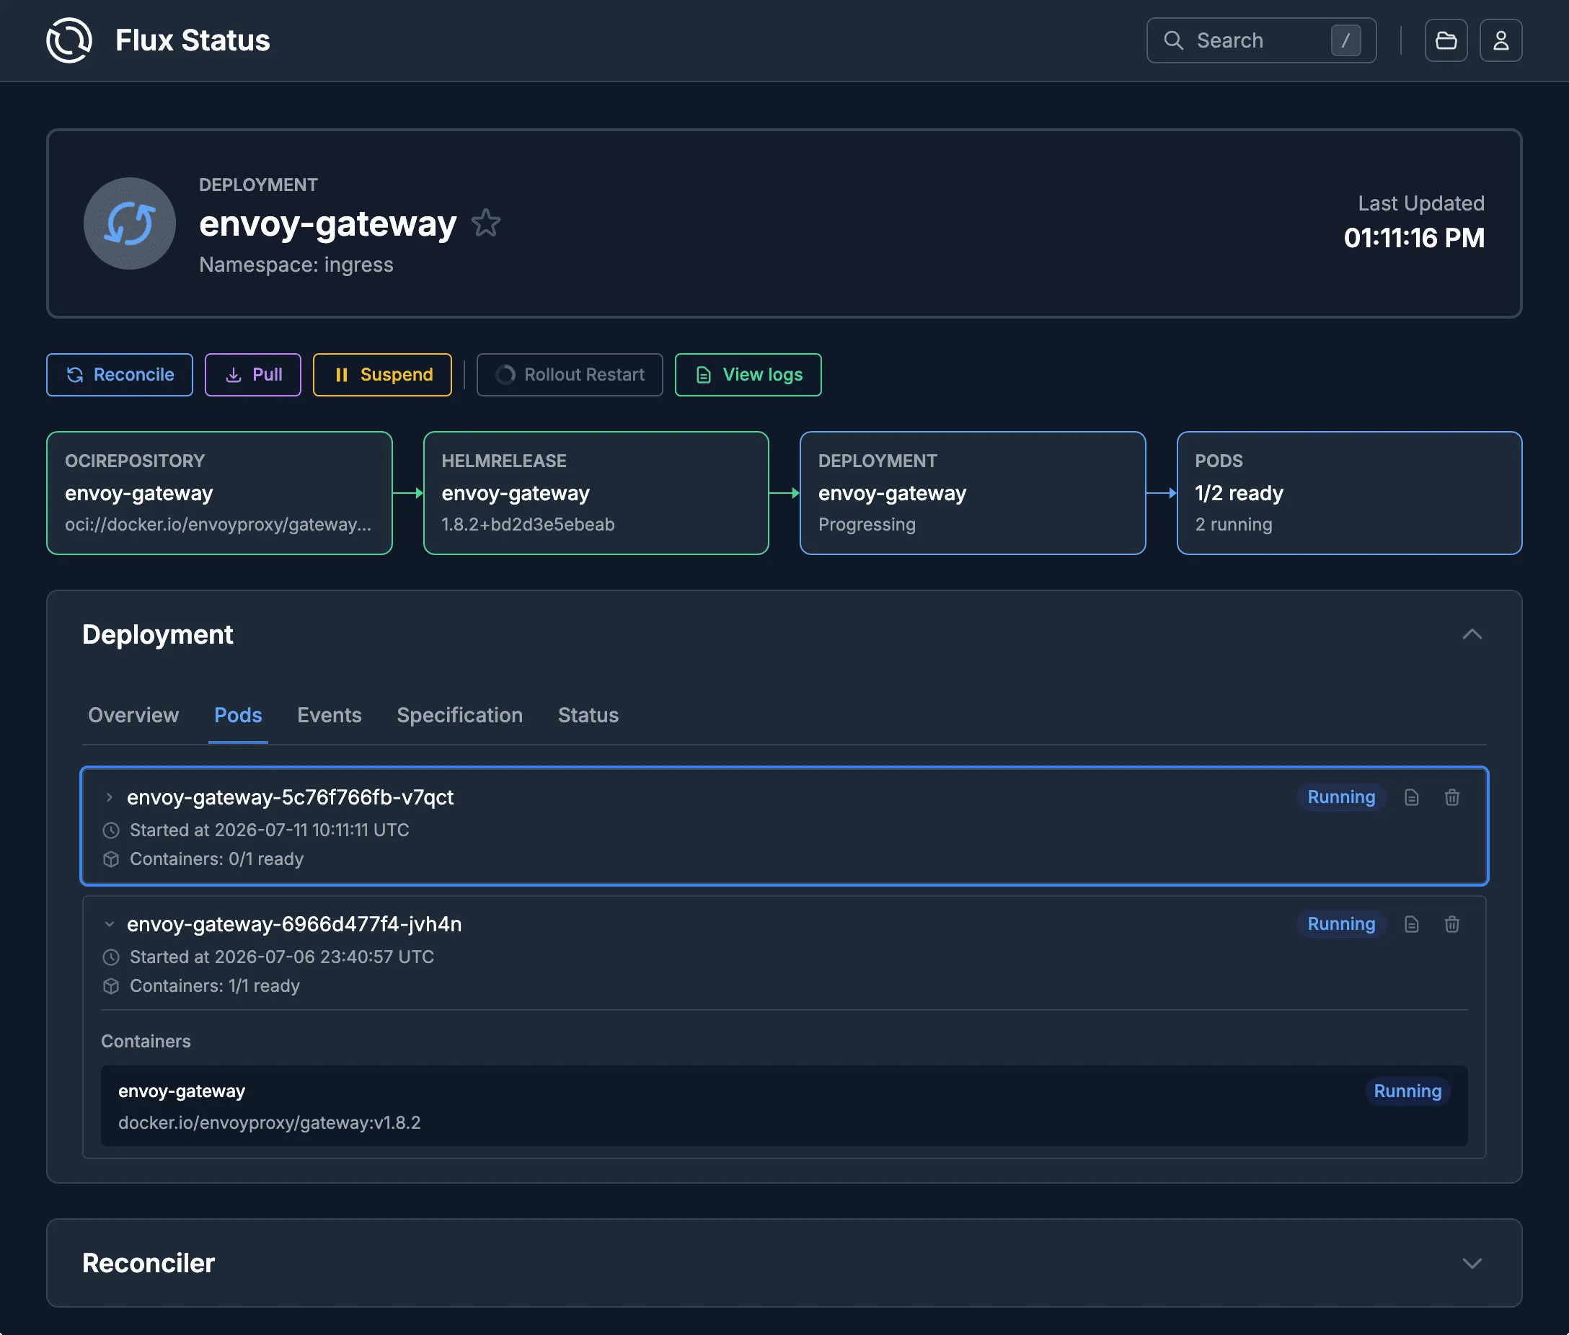Switch to the Overview tab
The image size is (1569, 1335).
tap(133, 715)
